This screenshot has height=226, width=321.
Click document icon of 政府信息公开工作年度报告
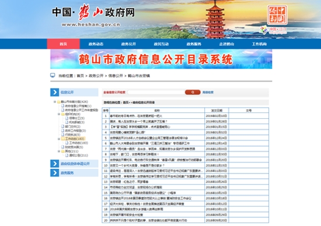click(x=63, y=110)
